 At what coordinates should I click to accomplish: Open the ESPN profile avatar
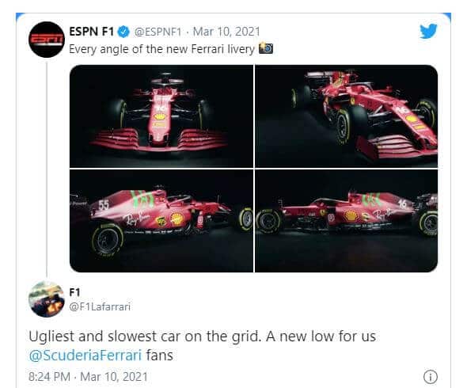point(47,40)
